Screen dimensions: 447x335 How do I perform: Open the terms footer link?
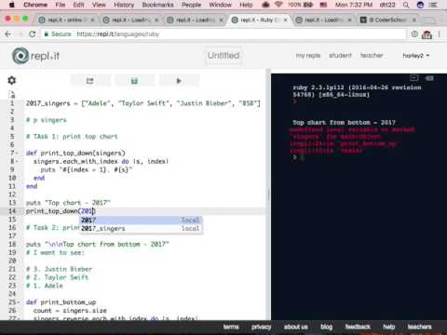231,327
